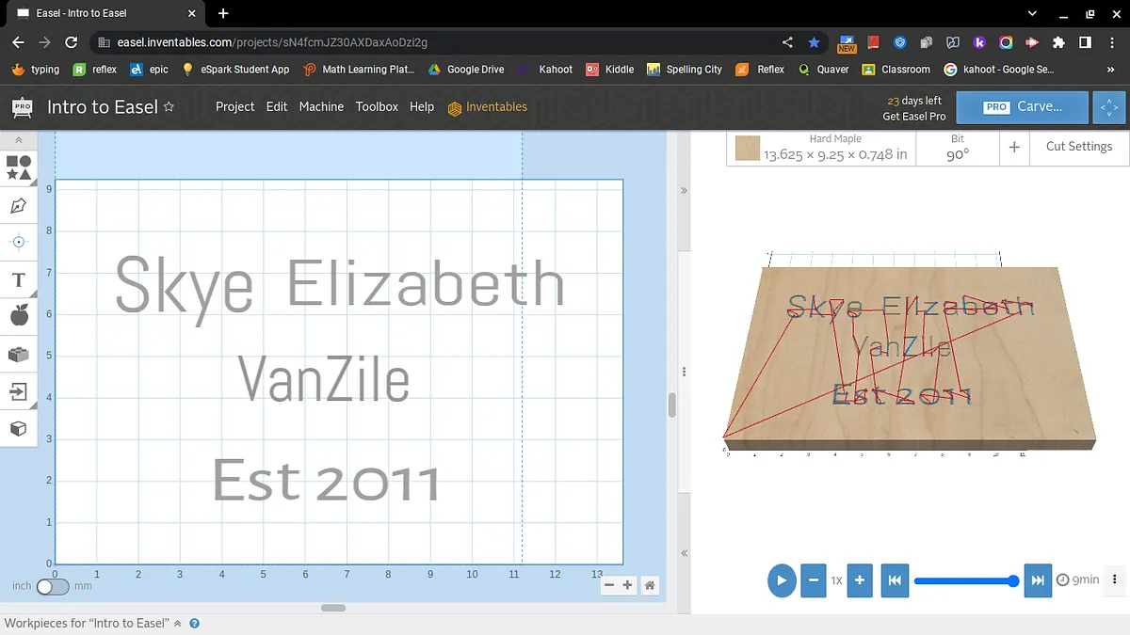Open the Toolbox menu
The width and height of the screenshot is (1130, 635).
377,107
